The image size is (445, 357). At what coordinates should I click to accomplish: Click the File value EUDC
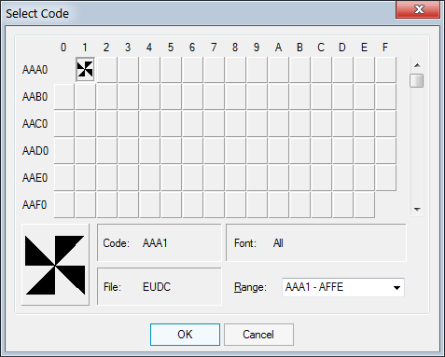coord(157,287)
